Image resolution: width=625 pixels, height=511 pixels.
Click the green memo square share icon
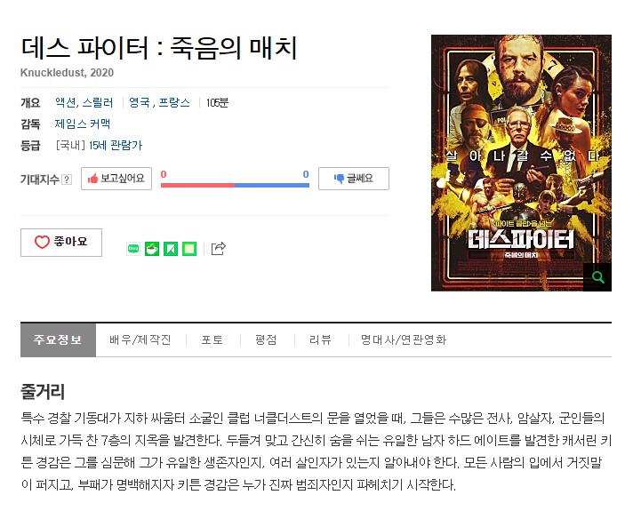point(189,249)
